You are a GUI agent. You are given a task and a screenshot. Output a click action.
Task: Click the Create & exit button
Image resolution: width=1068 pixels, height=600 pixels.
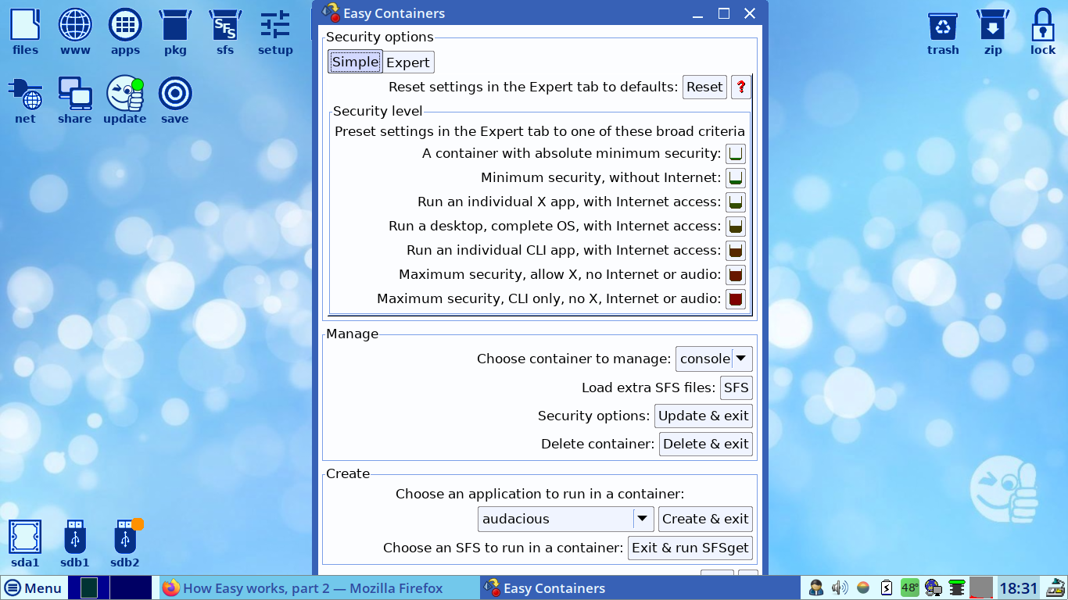coord(705,519)
